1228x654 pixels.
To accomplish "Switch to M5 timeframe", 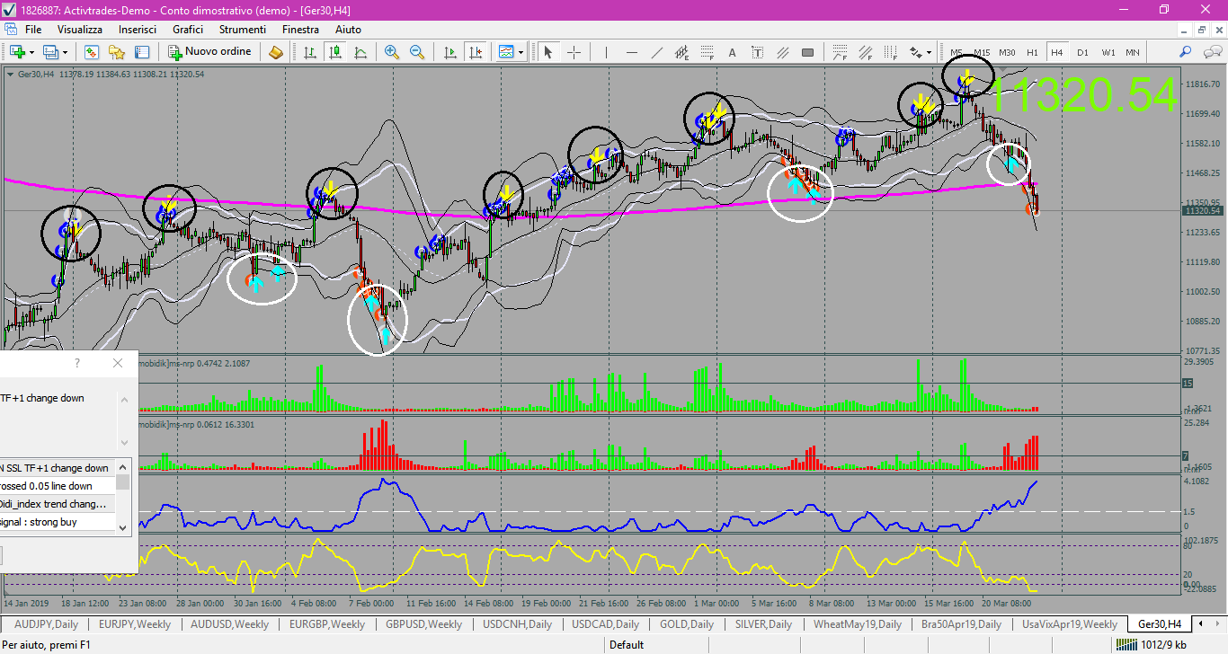I will tap(957, 52).
